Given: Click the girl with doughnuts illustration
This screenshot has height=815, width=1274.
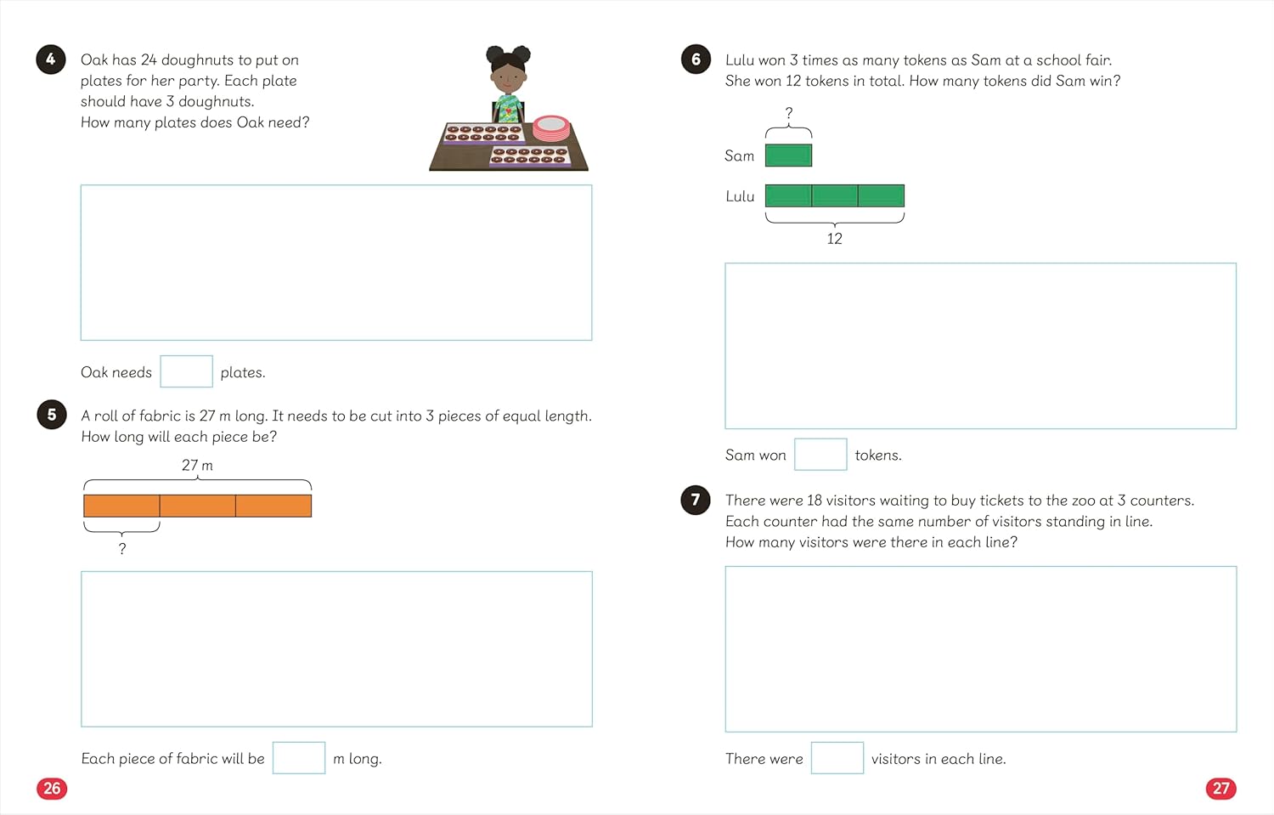Looking at the screenshot, I should [508, 107].
